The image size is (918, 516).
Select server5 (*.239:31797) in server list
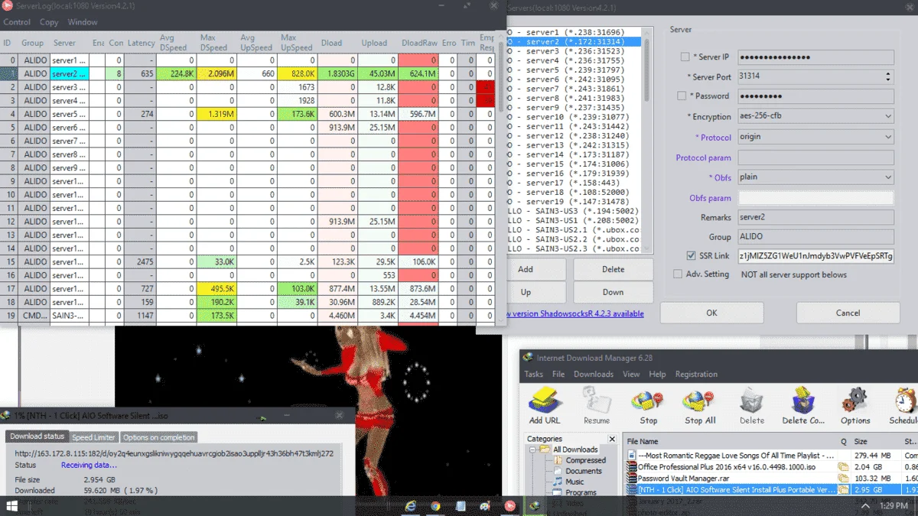(x=574, y=70)
